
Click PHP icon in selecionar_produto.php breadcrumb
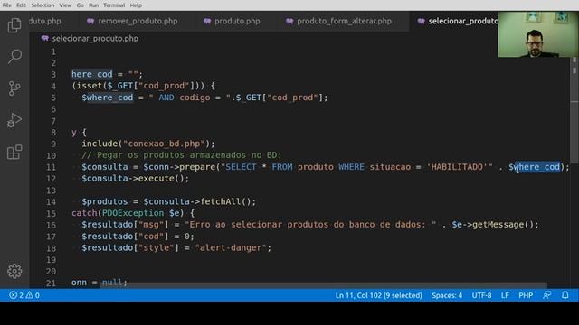click(45, 38)
